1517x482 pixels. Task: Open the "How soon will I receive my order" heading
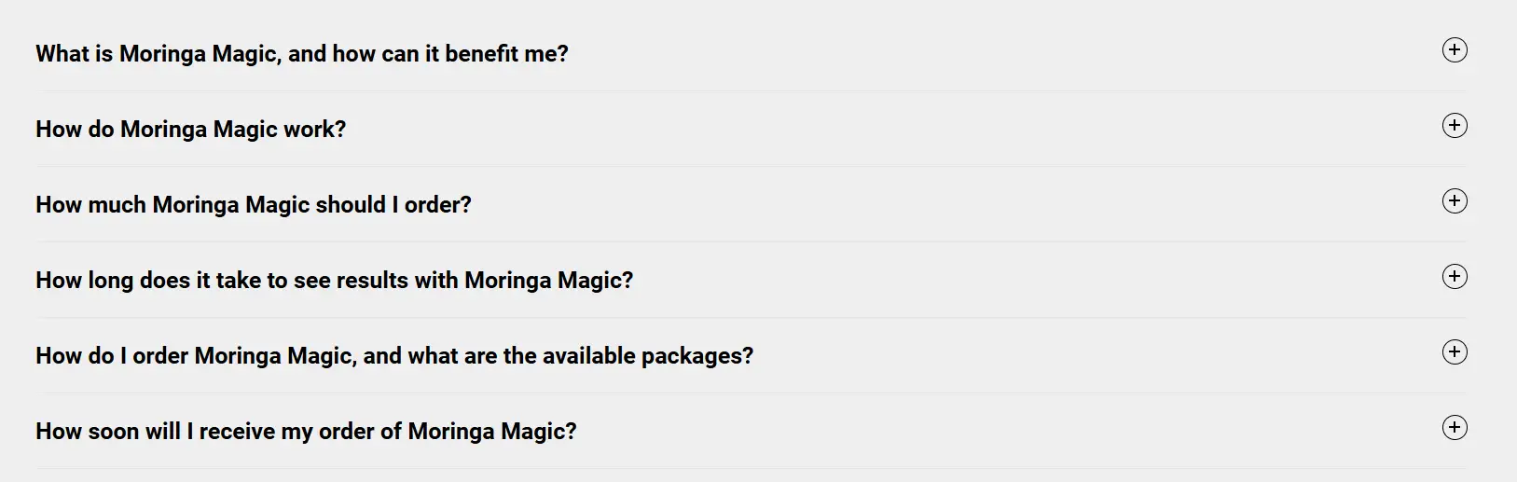306,432
